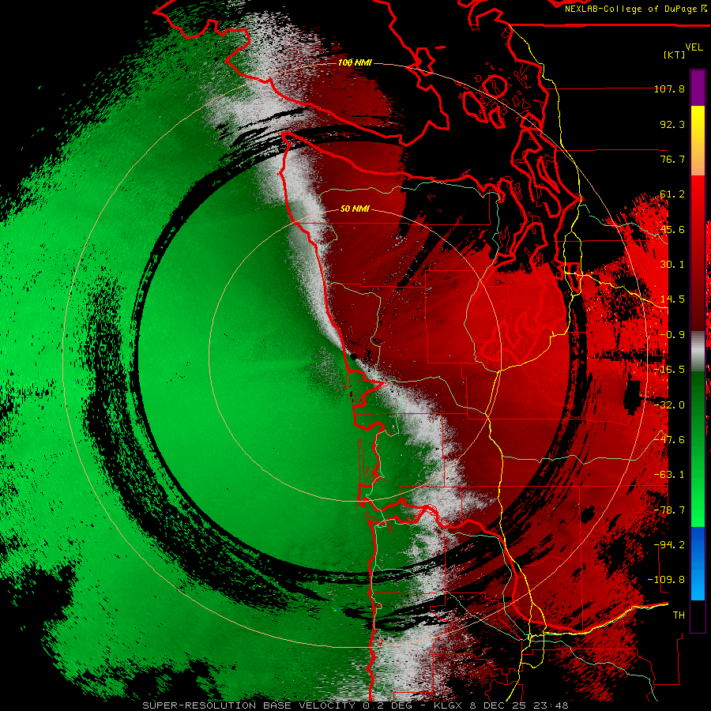Click the NEXLAB-College of DuPage label

coord(630,9)
